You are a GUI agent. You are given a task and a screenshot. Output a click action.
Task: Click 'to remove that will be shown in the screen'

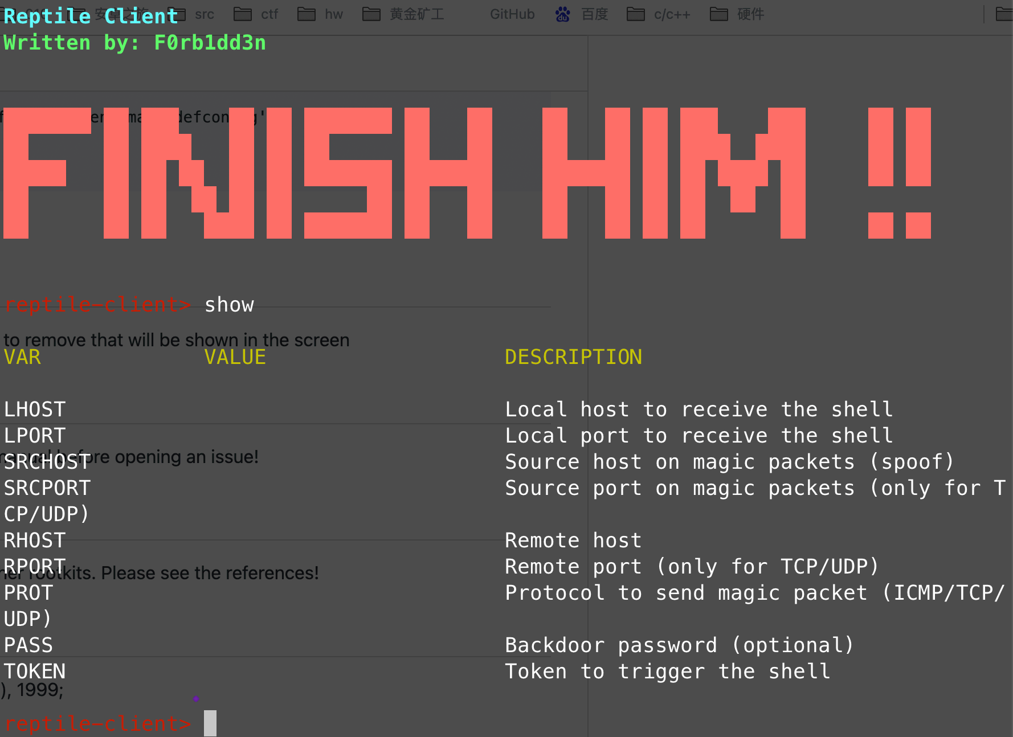coord(177,340)
